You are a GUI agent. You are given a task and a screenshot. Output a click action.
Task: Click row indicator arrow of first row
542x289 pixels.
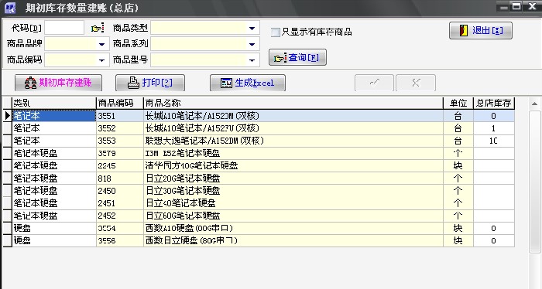point(7,116)
